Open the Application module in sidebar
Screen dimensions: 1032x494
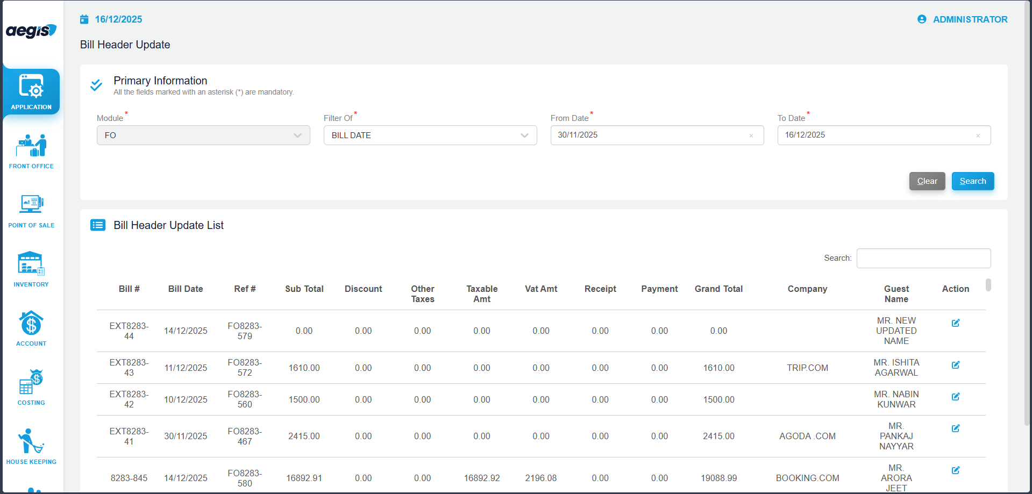[31, 91]
